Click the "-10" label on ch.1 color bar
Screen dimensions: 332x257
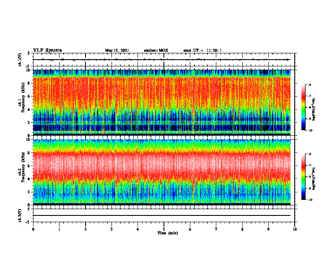point(310,131)
